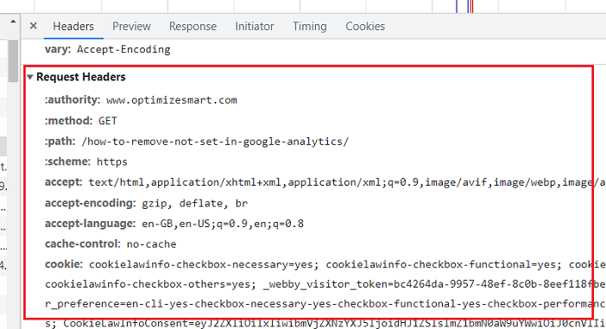The width and height of the screenshot is (606, 329).
Task: Click the accept-language header name
Action: coord(90,224)
